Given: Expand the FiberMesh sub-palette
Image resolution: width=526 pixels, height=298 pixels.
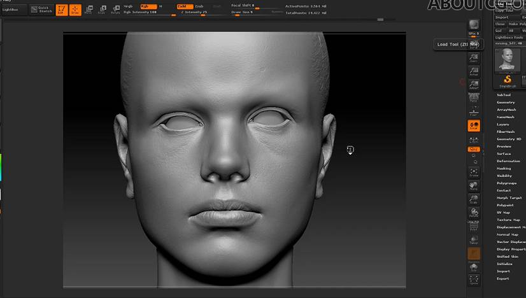Looking at the screenshot, I should [506, 132].
